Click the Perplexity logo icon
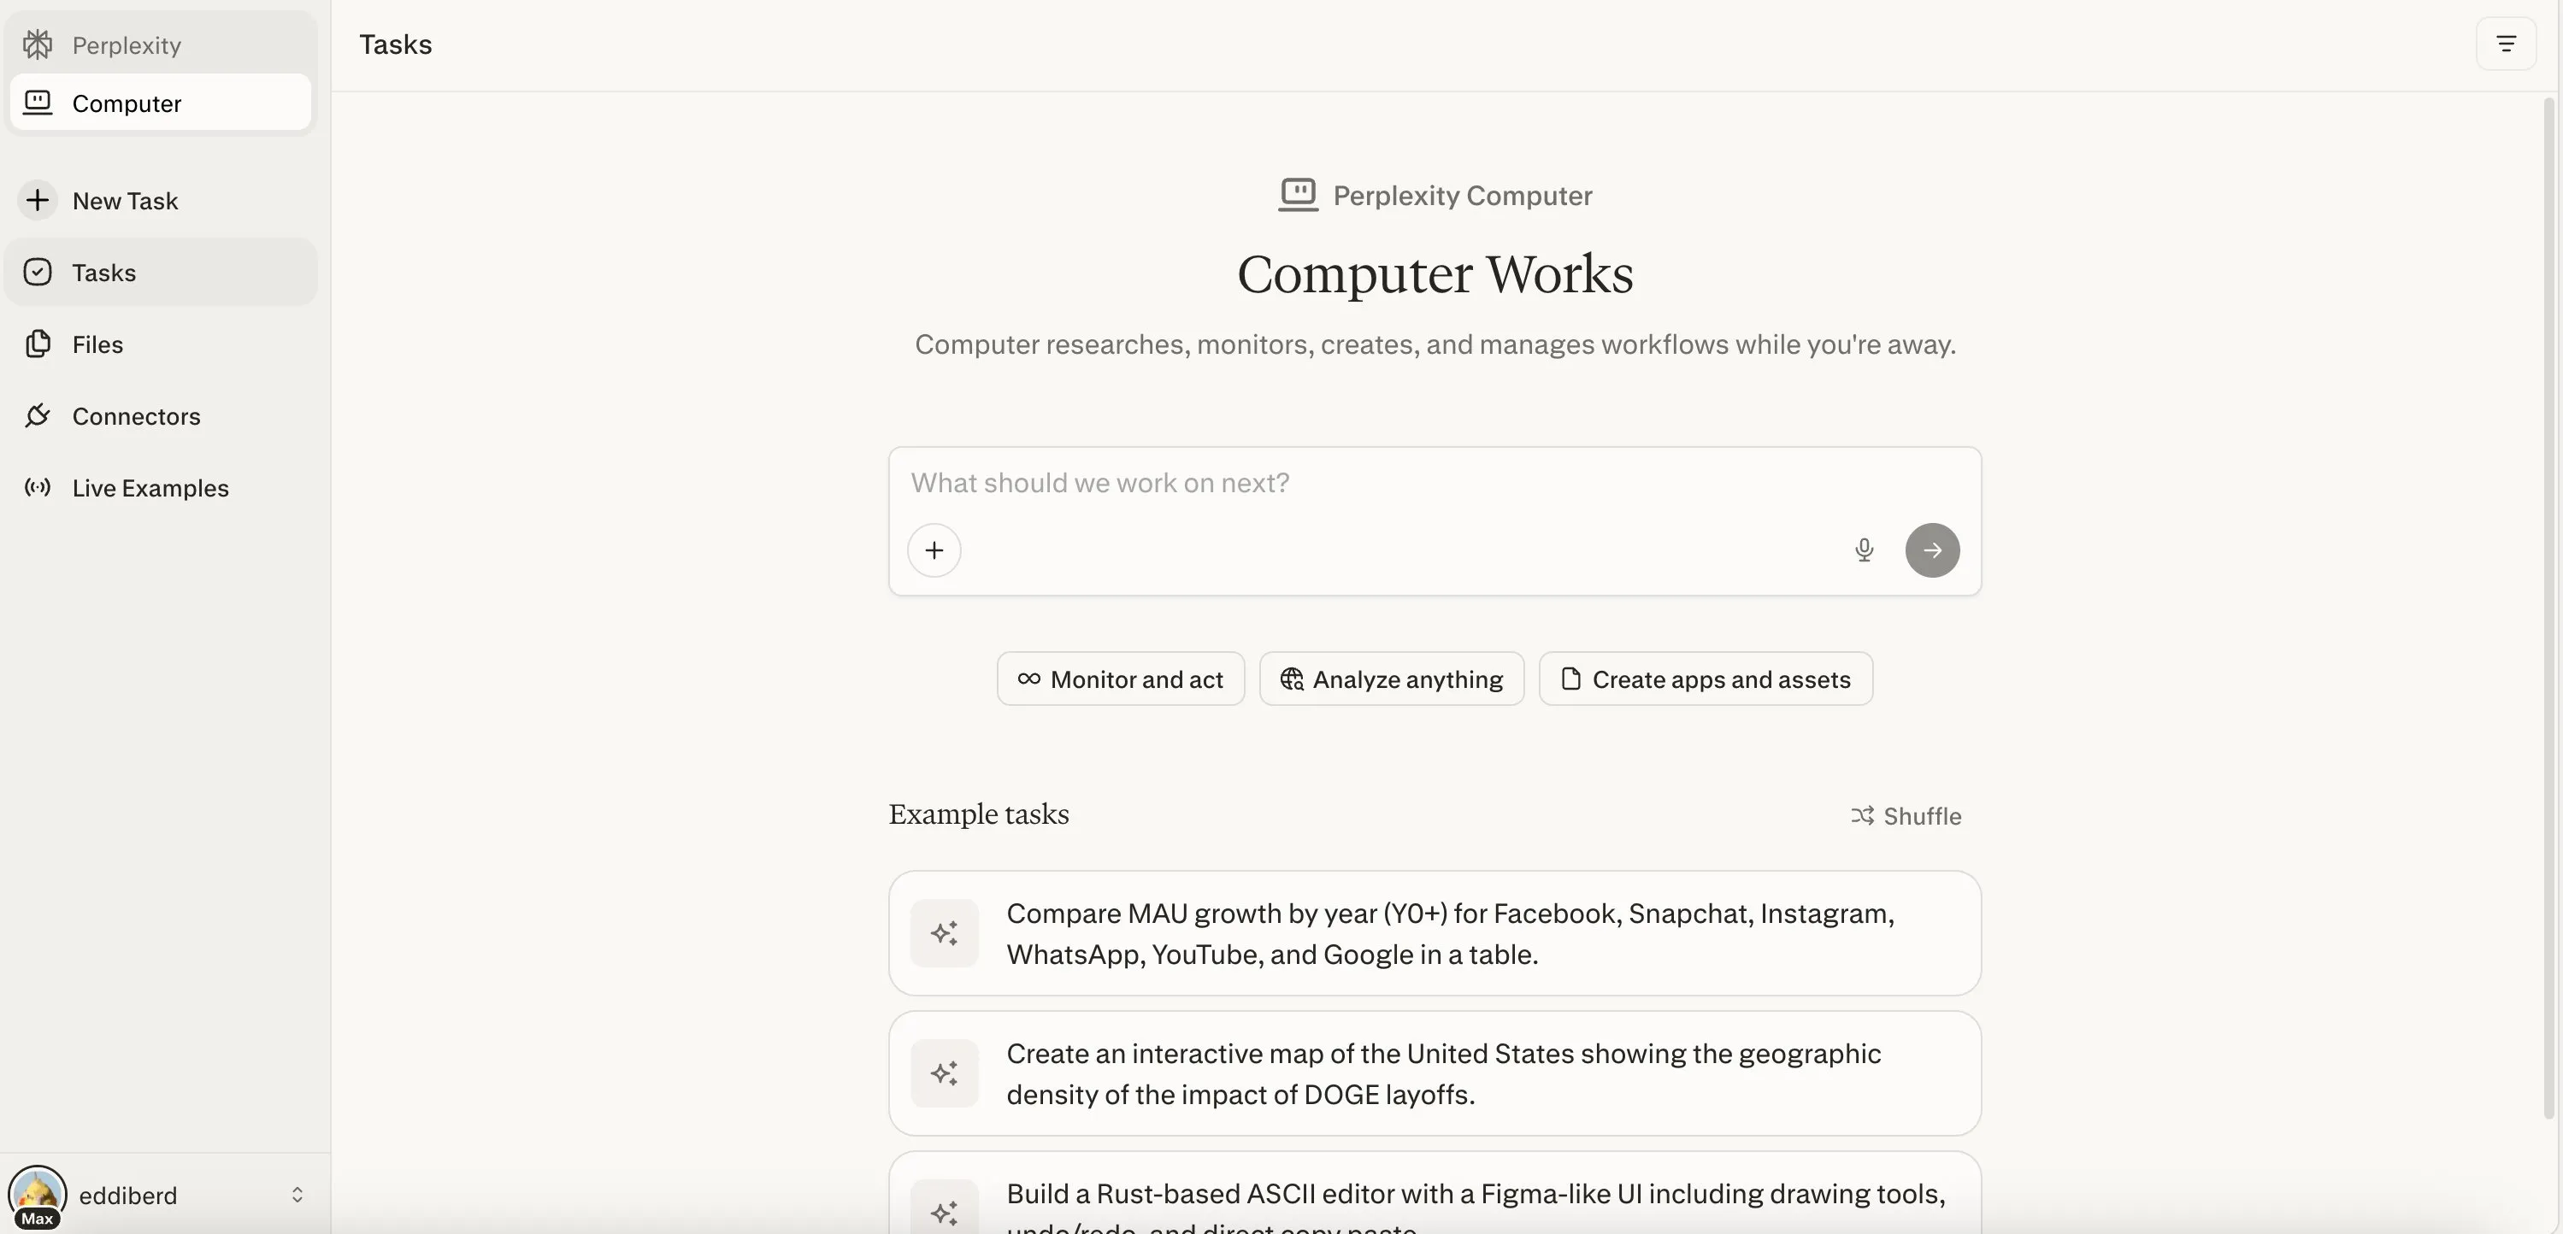 point(38,44)
